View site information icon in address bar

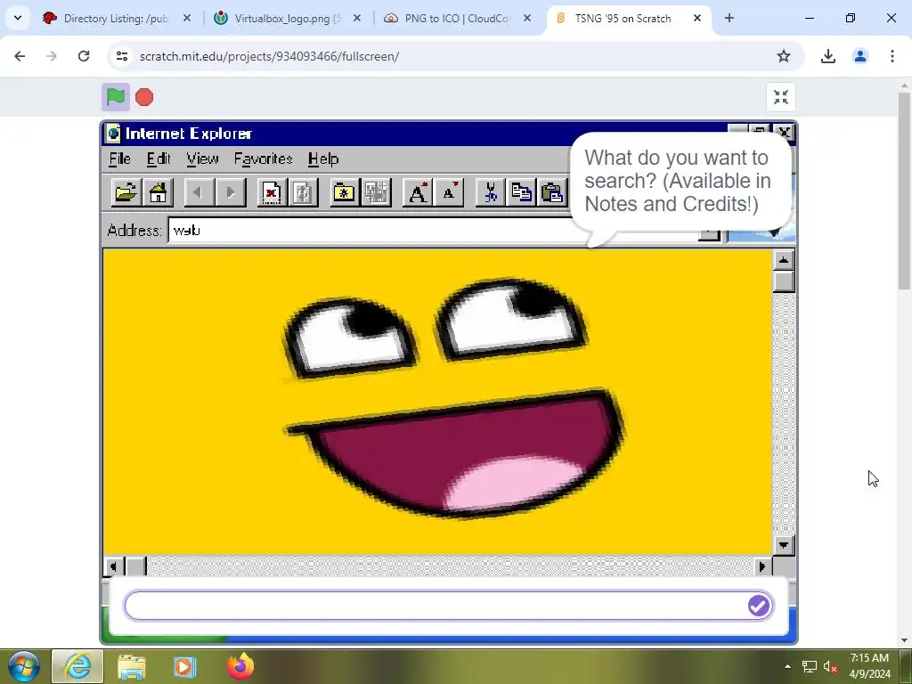122,56
